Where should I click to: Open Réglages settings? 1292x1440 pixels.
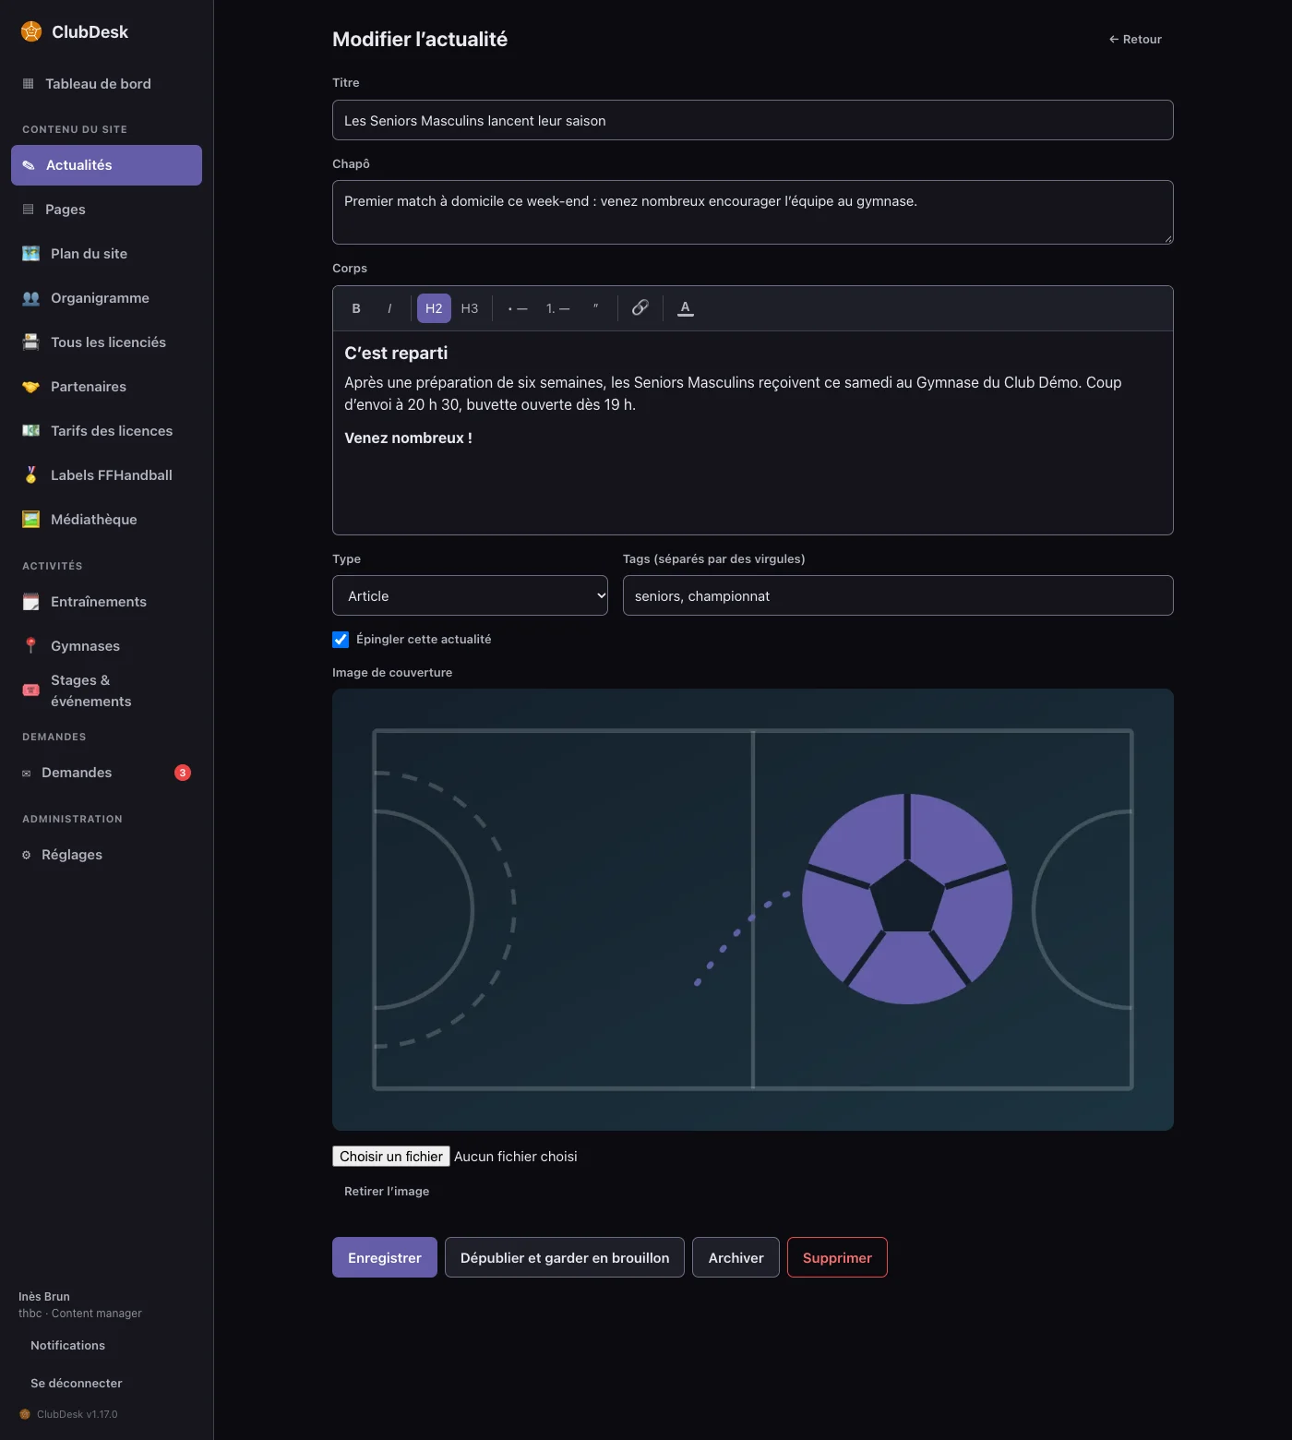[107, 855]
